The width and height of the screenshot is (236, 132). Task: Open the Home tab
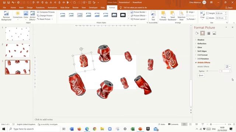click(13, 7)
